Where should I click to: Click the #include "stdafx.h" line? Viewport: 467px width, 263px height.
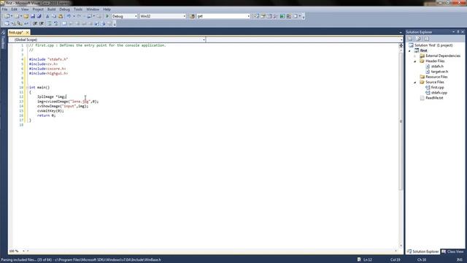click(49, 59)
